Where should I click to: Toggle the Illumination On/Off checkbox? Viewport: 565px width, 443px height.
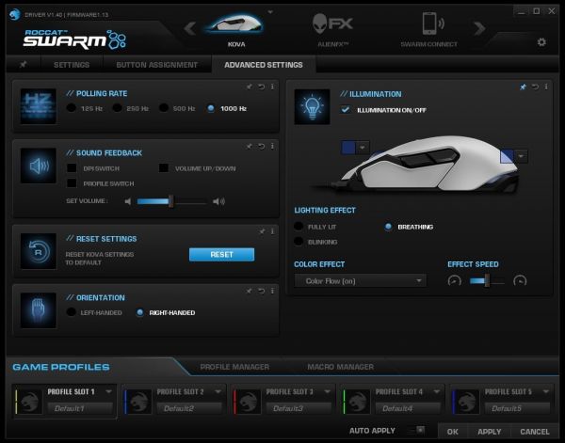click(346, 110)
